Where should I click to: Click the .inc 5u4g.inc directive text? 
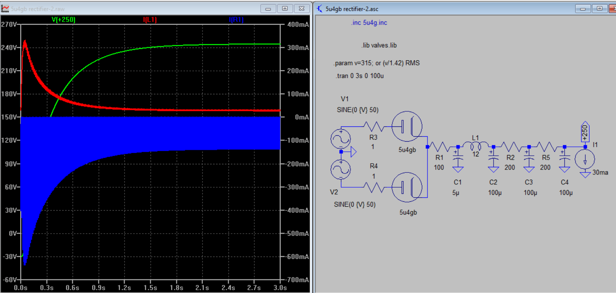tap(369, 23)
